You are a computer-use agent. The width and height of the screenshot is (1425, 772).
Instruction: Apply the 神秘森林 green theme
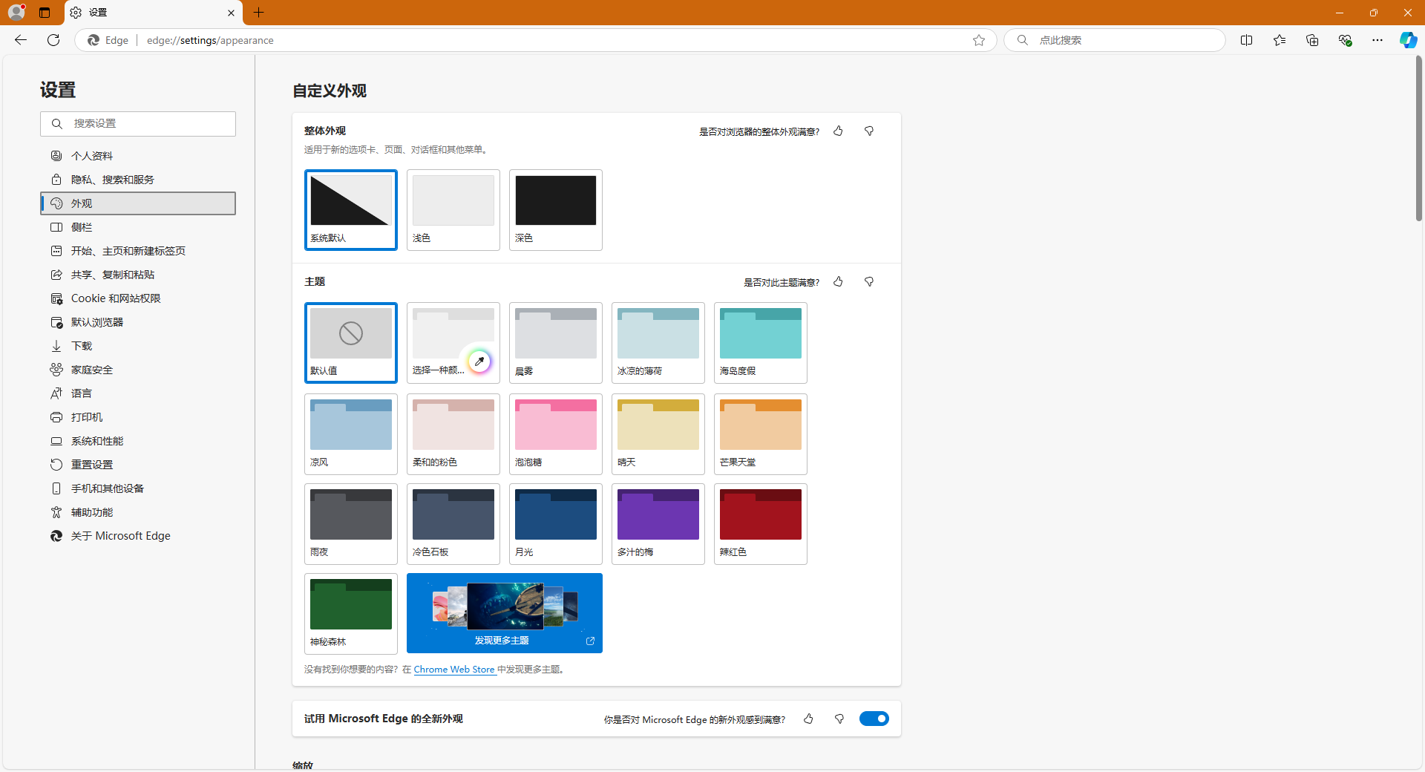(x=351, y=614)
